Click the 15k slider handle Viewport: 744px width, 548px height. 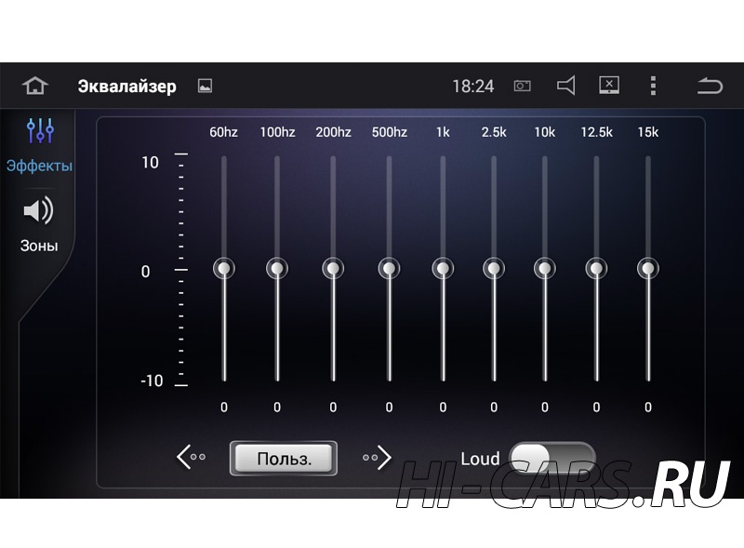pyautogui.click(x=648, y=269)
